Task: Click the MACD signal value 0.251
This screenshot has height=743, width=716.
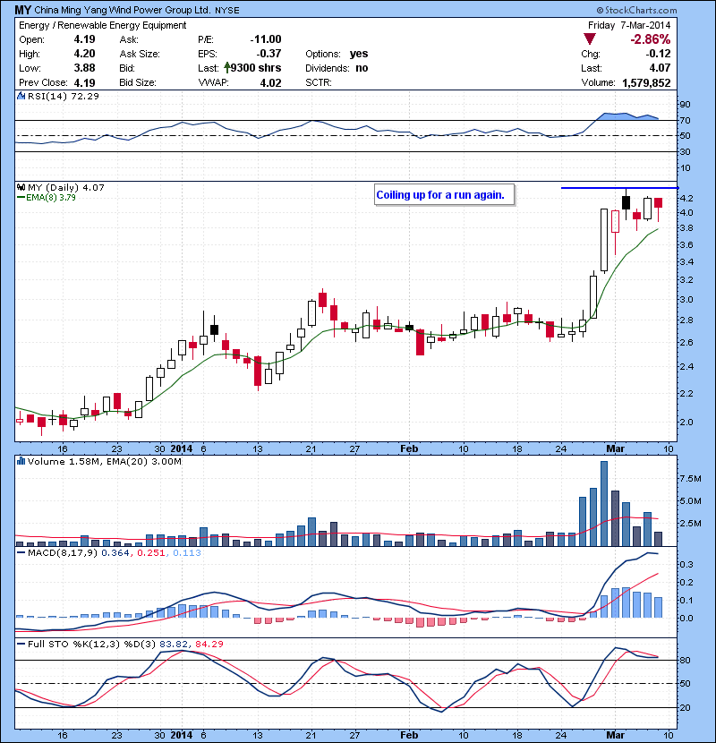Action: (x=151, y=552)
